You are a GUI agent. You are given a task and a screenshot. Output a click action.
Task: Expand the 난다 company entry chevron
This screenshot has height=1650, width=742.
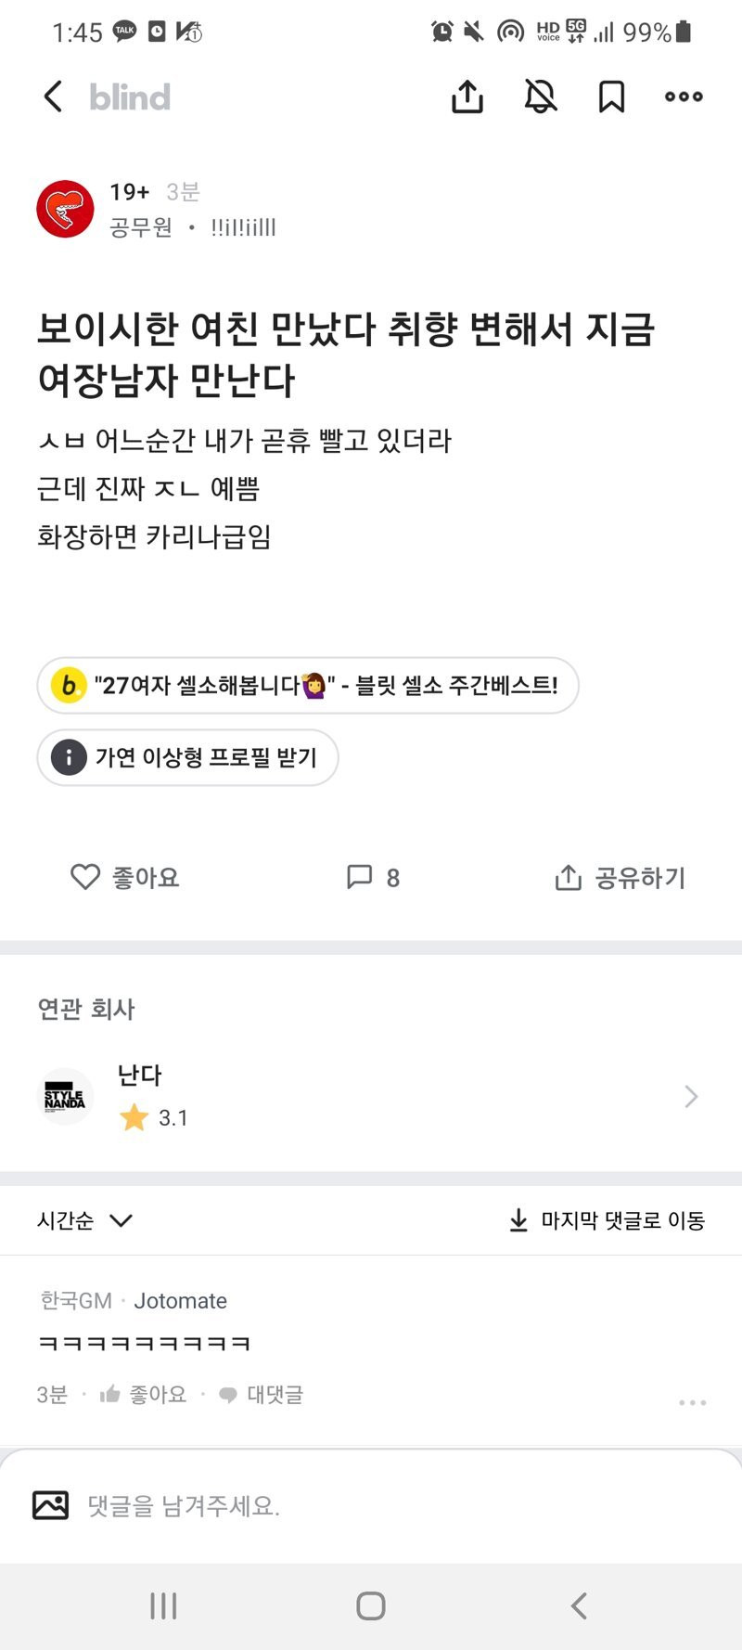691,1097
